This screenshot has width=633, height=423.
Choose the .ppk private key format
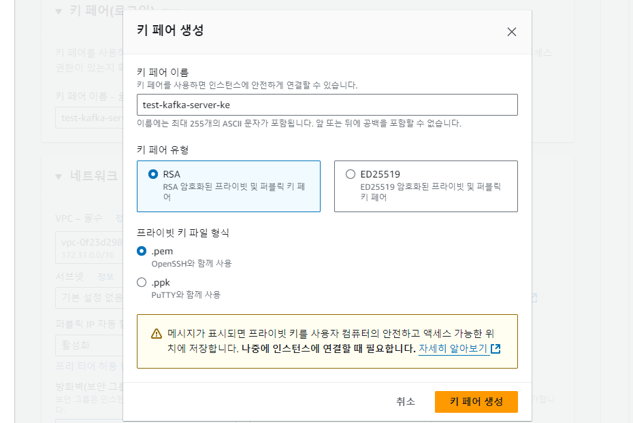(x=142, y=282)
